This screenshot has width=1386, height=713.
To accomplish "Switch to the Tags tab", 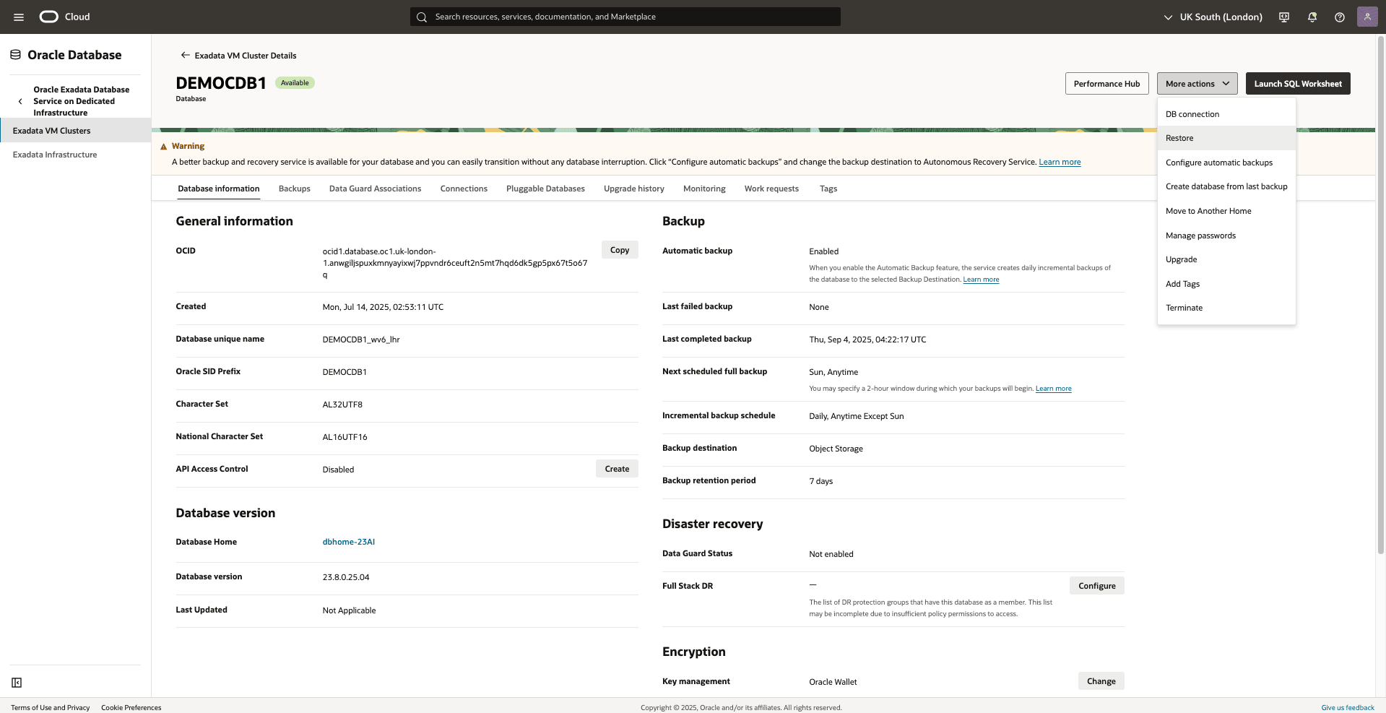I will (828, 189).
